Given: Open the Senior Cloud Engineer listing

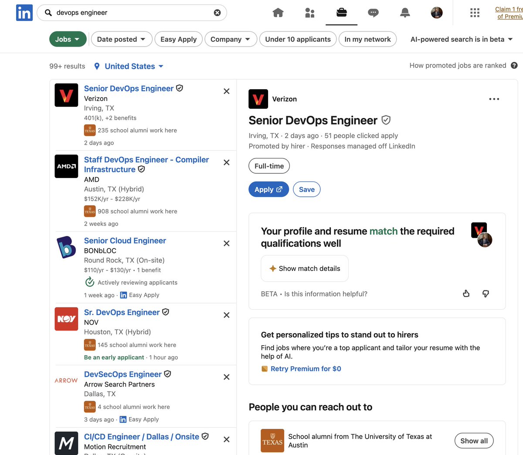Looking at the screenshot, I should click(x=125, y=241).
